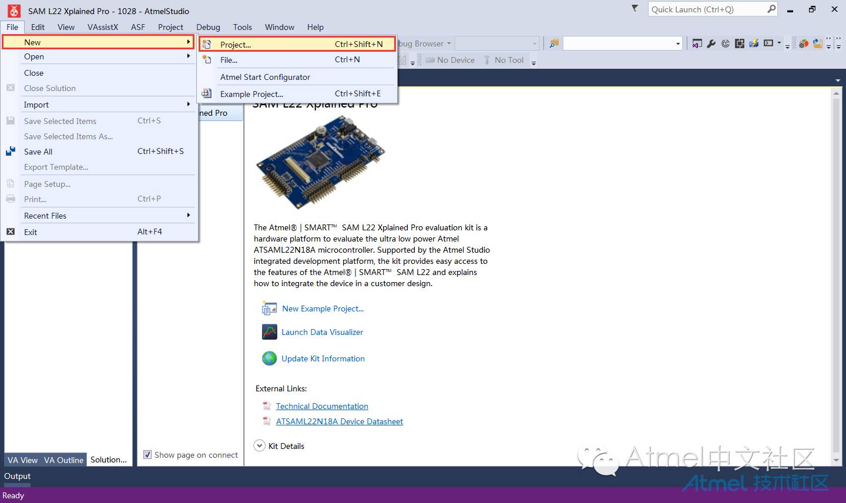This screenshot has width=846, height=503.
Task: Switch to the Solution Explorer tab
Action: click(109, 460)
